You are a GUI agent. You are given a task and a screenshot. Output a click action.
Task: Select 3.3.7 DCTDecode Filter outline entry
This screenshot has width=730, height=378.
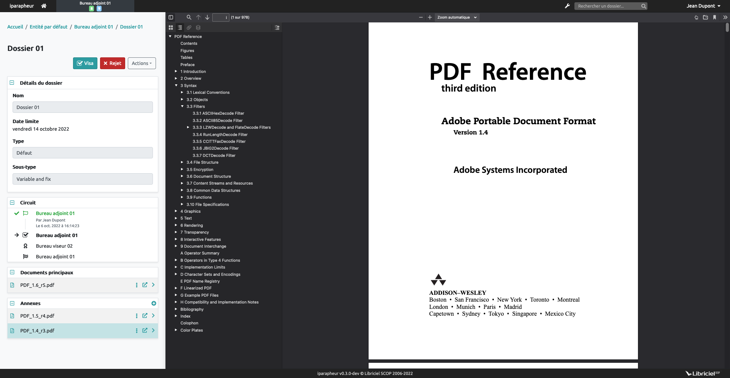coord(214,155)
